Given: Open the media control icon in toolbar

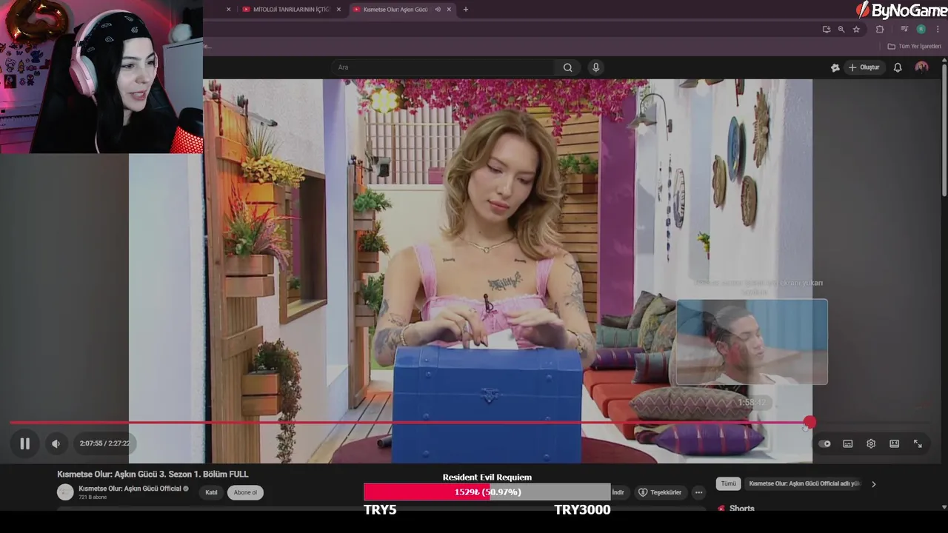Looking at the screenshot, I should [x=904, y=30].
